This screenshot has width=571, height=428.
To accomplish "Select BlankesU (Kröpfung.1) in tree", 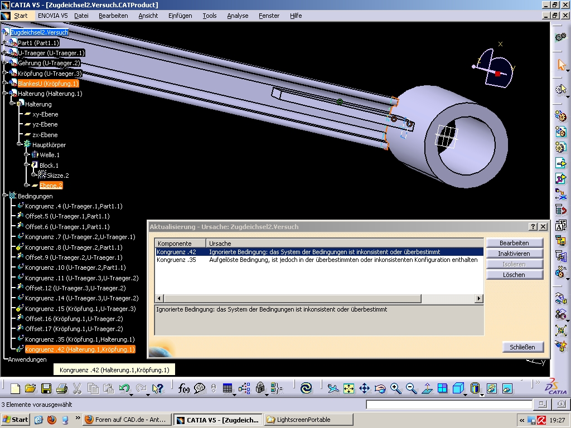I will coord(48,84).
